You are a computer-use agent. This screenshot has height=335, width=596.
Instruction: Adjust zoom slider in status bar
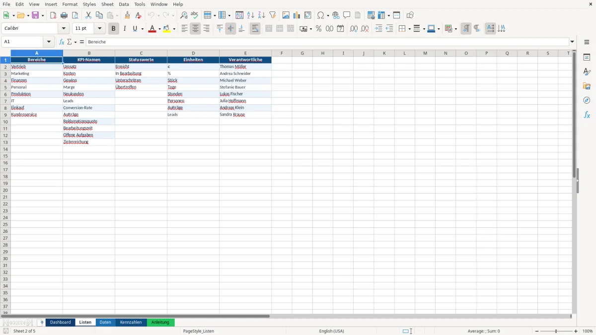[x=556, y=331]
